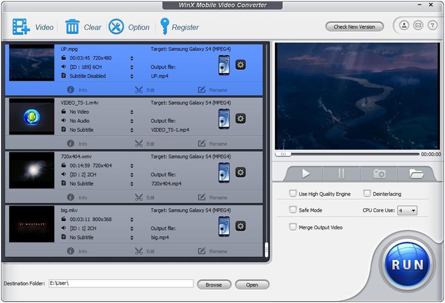Open the snapshot folder button
The image size is (445, 303).
tap(417, 173)
